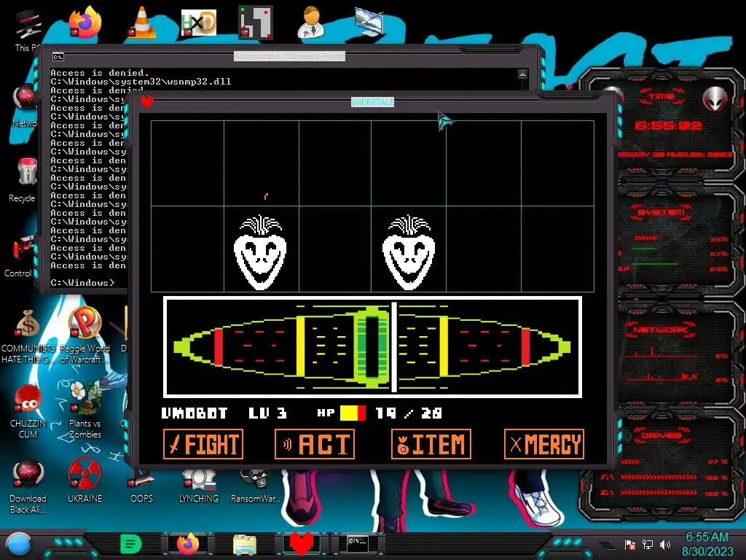Open the doctor figure desktop icon
Image resolution: width=746 pixels, height=560 pixels.
tap(312, 22)
